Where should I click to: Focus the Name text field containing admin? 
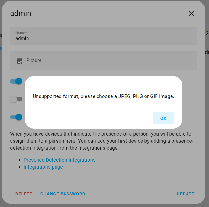tap(103, 38)
